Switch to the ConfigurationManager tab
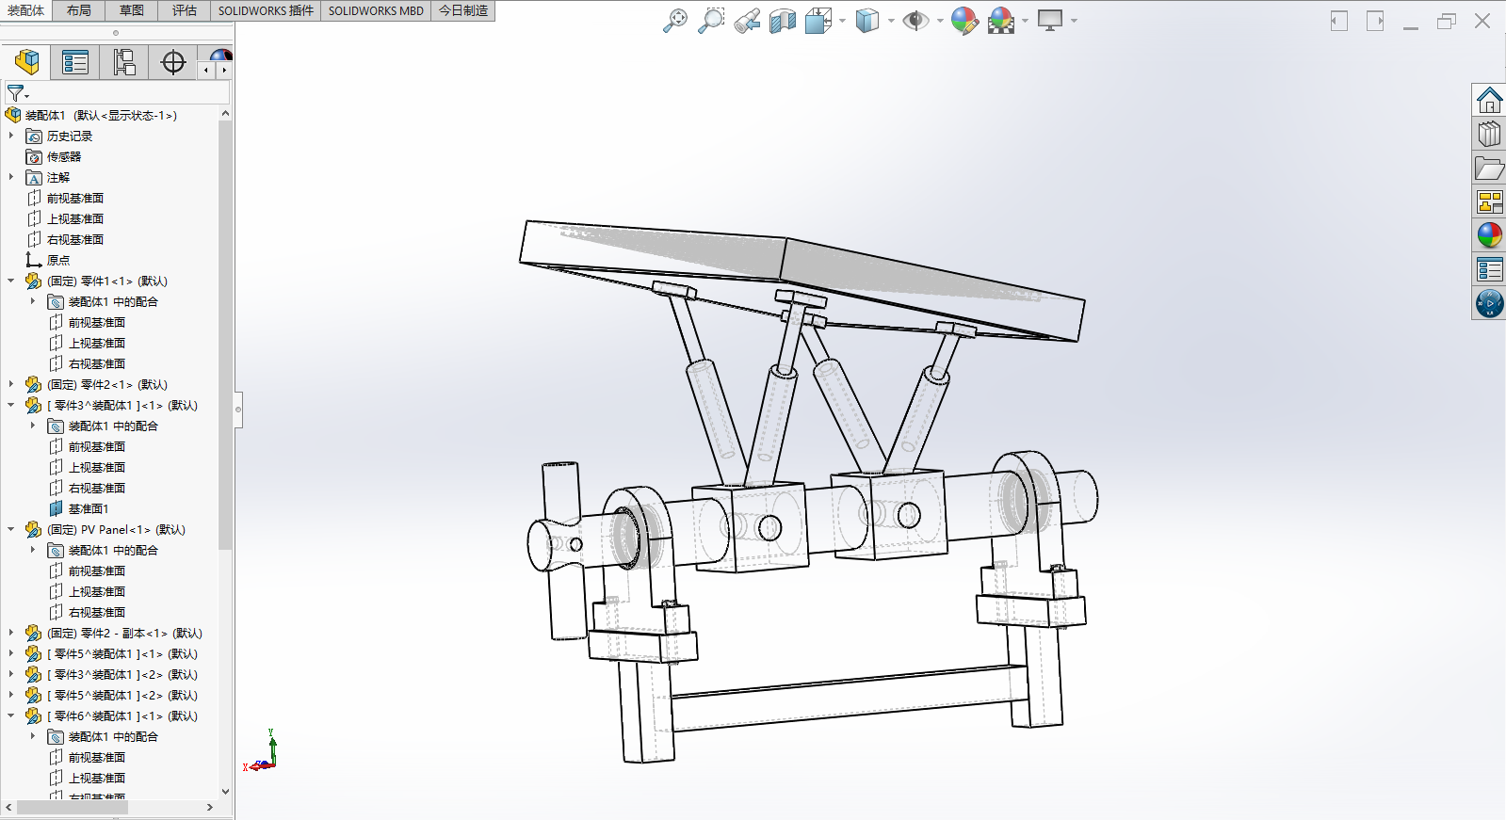This screenshot has width=1506, height=820. coord(123,62)
